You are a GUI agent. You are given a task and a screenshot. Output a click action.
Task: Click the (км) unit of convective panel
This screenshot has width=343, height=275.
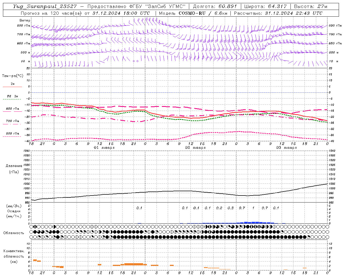pyautogui.click(x=14, y=262)
